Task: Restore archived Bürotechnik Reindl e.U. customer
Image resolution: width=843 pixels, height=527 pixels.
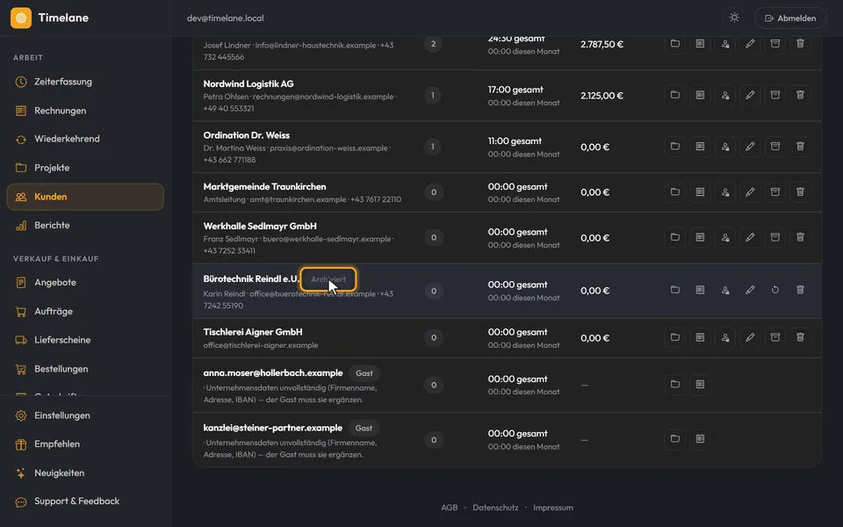Action: 775,290
